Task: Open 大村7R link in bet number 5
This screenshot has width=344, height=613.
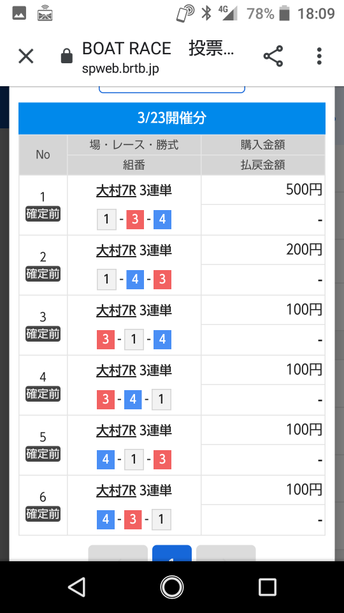Action: pyautogui.click(x=116, y=430)
